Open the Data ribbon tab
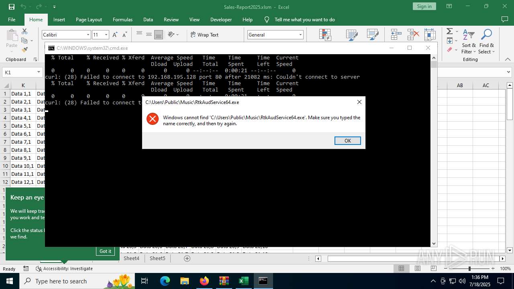 tap(148, 19)
